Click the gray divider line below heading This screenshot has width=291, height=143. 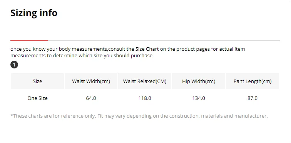click(x=164, y=40)
